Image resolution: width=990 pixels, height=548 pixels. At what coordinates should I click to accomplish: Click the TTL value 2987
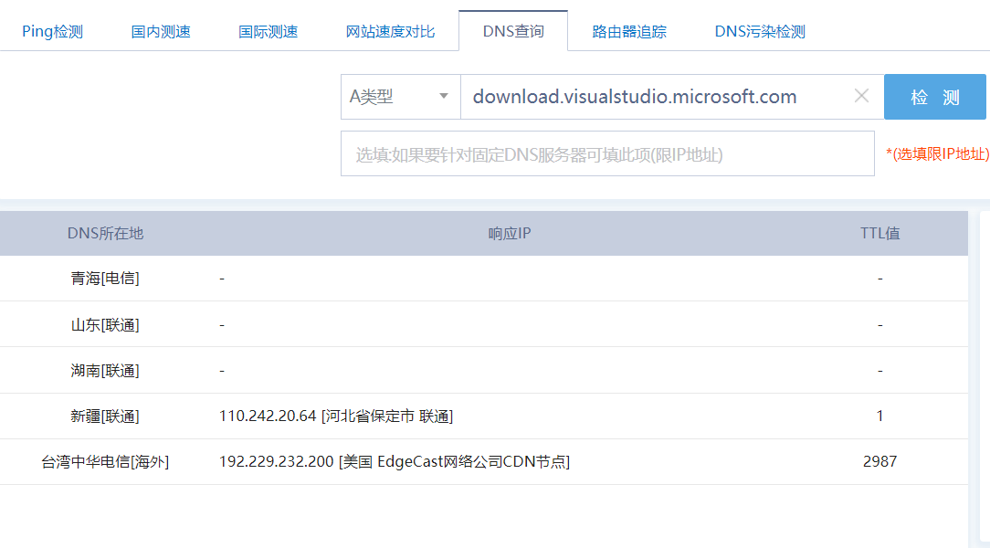[879, 461]
